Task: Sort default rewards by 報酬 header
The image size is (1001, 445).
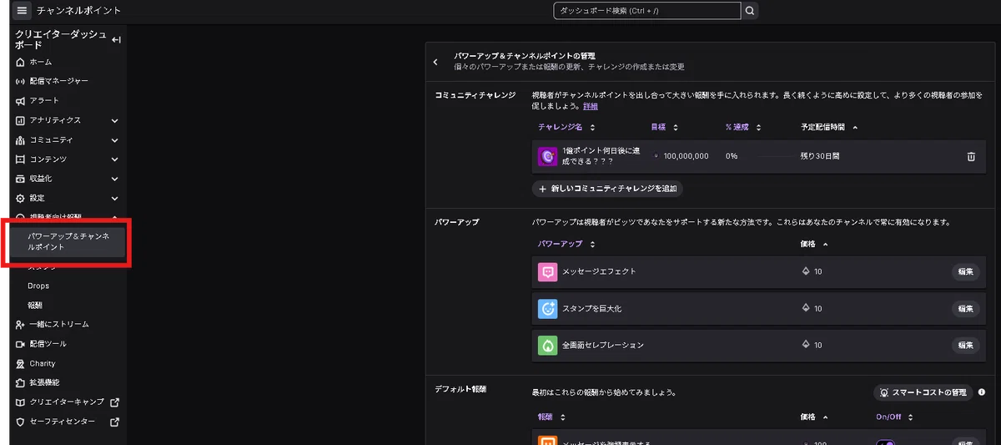Action: pyautogui.click(x=551, y=417)
